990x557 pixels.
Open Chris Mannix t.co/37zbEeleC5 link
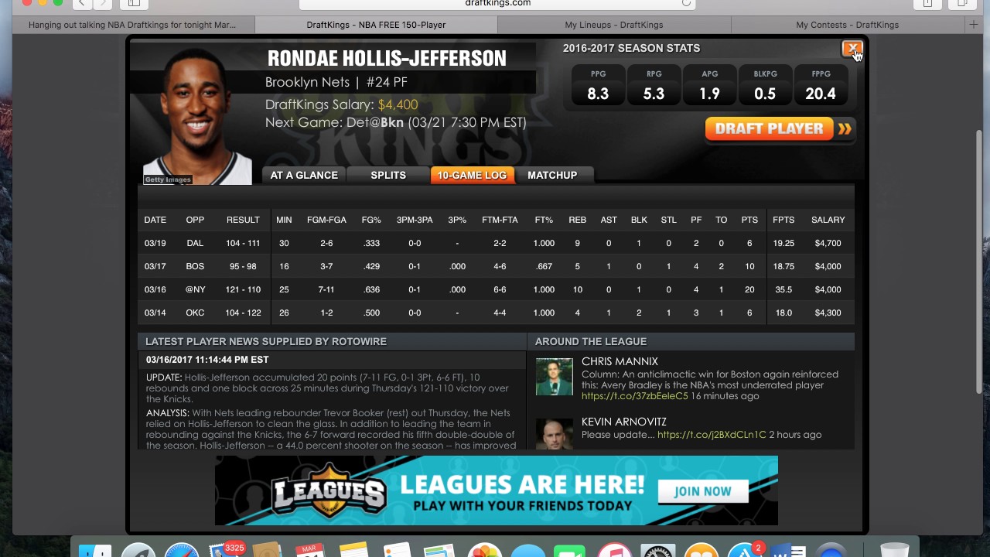pos(634,396)
